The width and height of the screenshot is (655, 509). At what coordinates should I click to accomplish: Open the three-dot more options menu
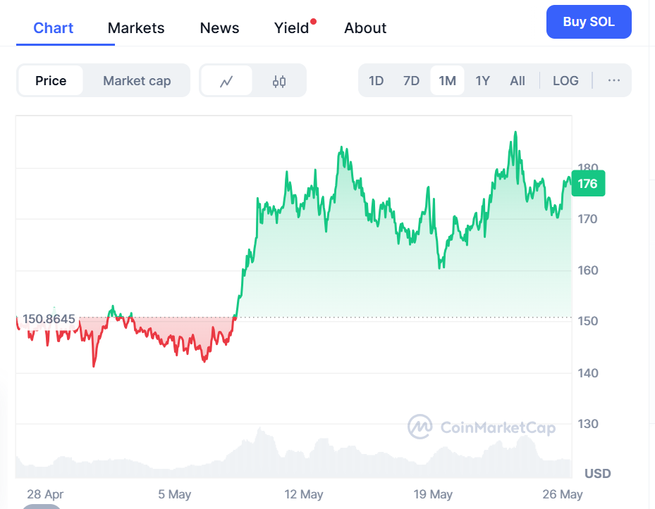(613, 80)
